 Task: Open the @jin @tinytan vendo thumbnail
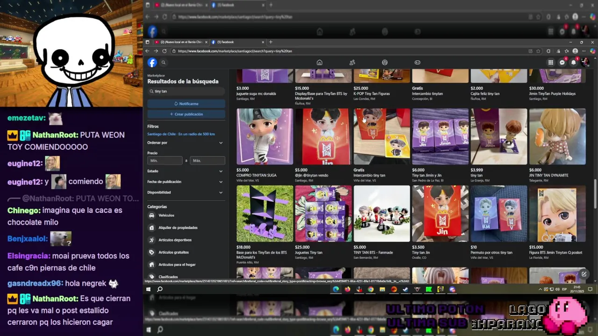[x=323, y=136]
